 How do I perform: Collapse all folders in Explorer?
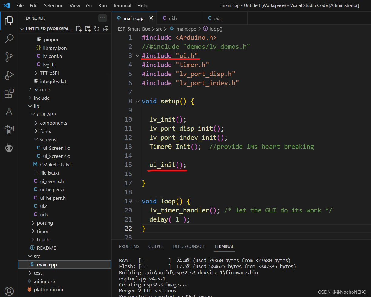pyautogui.click(x=106, y=29)
